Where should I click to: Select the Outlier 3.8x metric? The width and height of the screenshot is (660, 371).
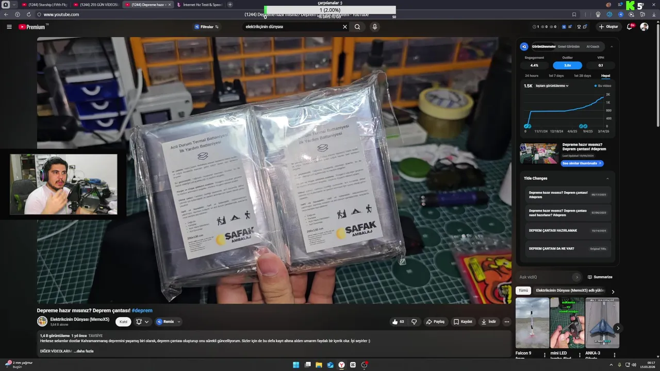click(567, 65)
